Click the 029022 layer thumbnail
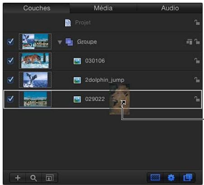This screenshot has width=204, height=185. [x=35, y=99]
